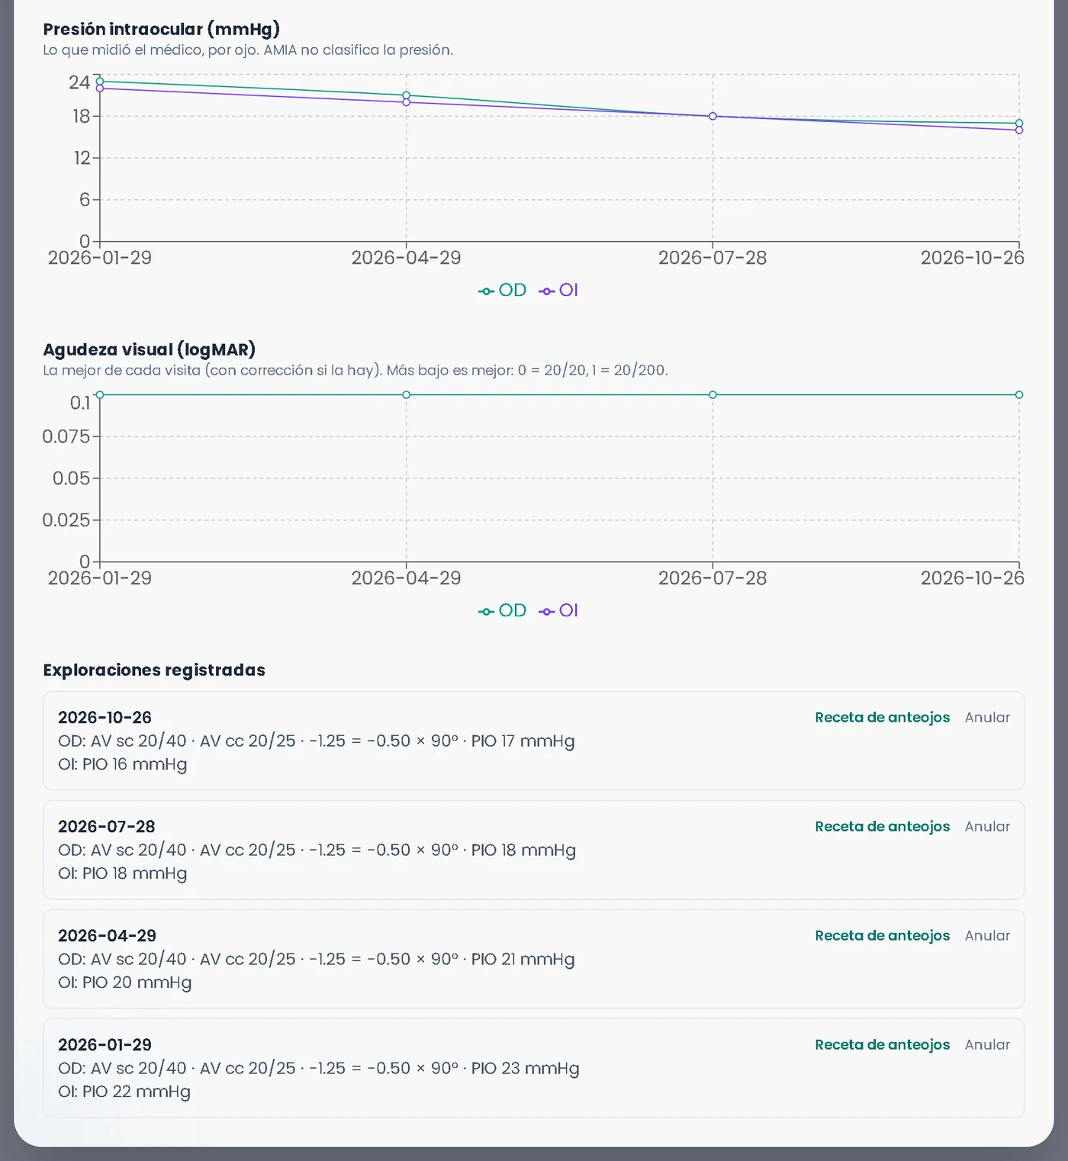
Task: Click the "OI: PIO 16 mmHg" line
Action: [123, 764]
